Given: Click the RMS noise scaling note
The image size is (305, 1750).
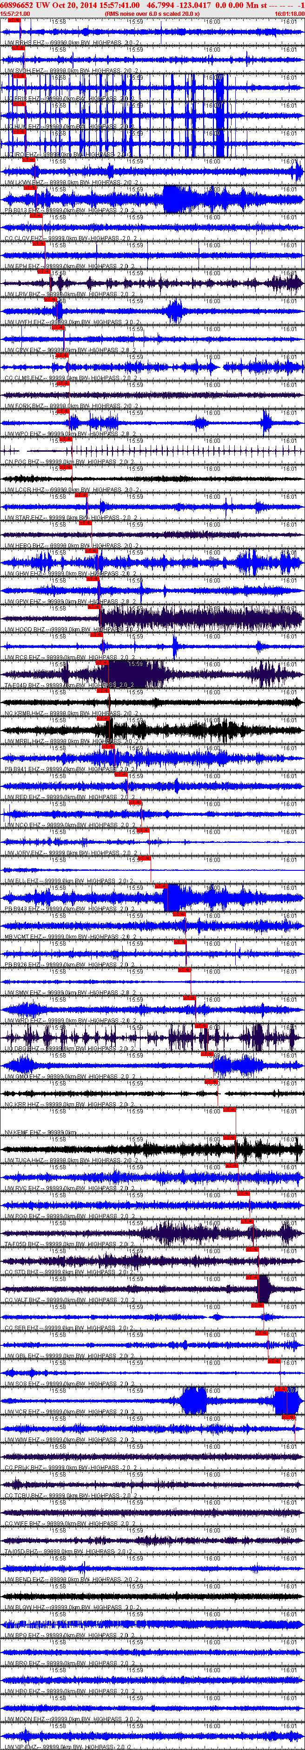Looking at the screenshot, I should coord(152,14).
